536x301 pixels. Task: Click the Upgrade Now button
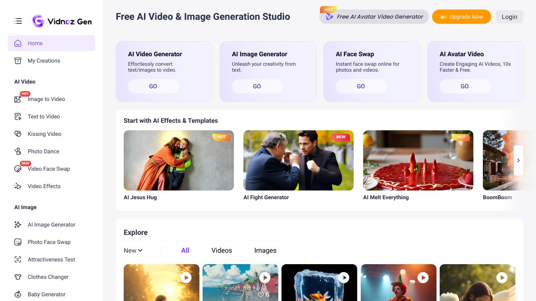click(461, 17)
